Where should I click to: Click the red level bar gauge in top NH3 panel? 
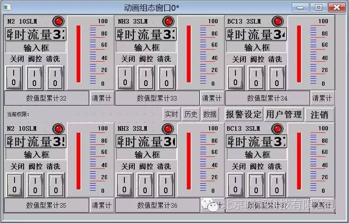click(189, 54)
